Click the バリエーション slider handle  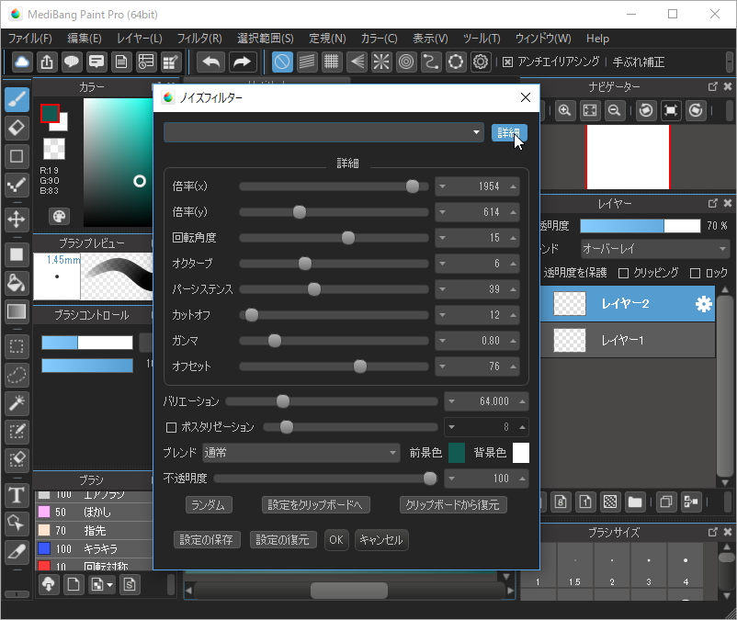283,401
